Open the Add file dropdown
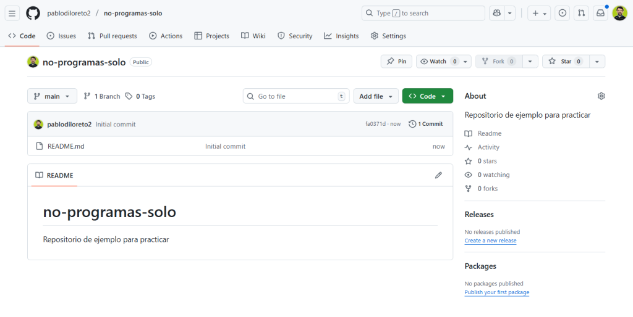The width and height of the screenshot is (633, 317). (x=376, y=96)
